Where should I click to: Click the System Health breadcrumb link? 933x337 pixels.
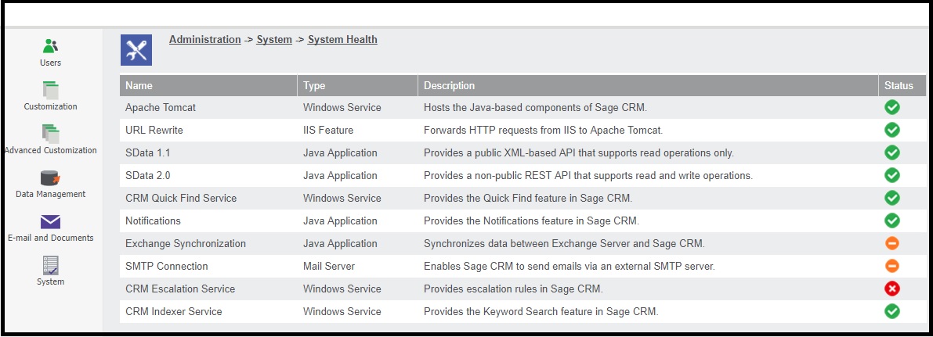(342, 39)
